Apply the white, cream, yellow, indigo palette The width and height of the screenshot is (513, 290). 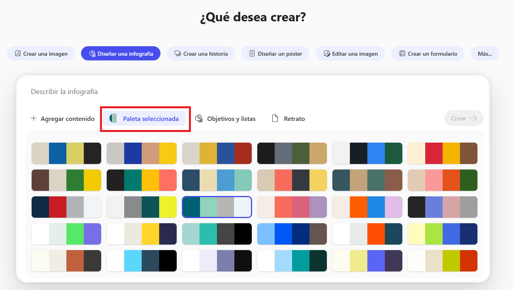coord(141,234)
